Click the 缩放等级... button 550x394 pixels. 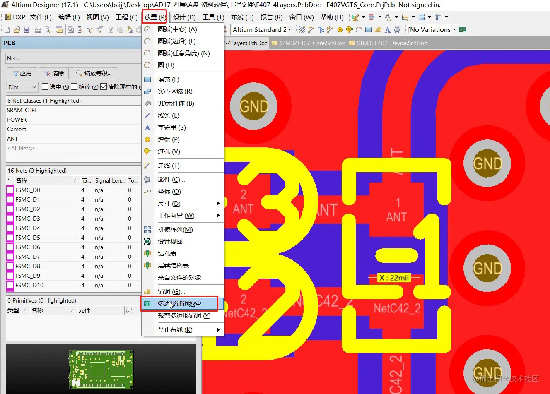(94, 73)
